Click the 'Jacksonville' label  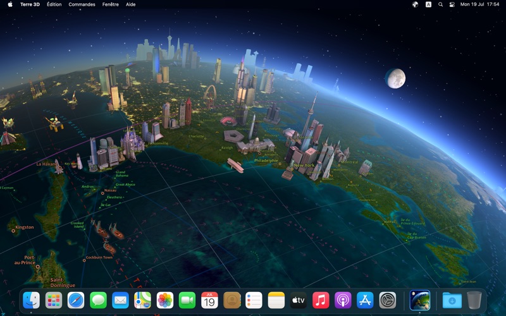point(157,143)
